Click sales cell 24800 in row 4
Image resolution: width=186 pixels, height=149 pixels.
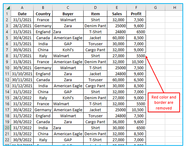(x=117, y=32)
